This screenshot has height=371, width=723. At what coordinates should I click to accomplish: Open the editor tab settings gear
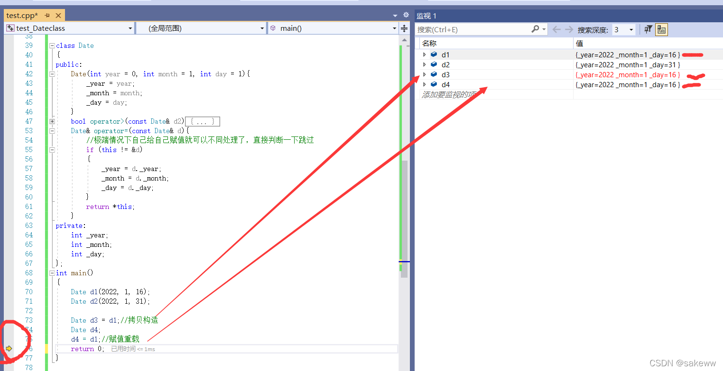(x=406, y=15)
